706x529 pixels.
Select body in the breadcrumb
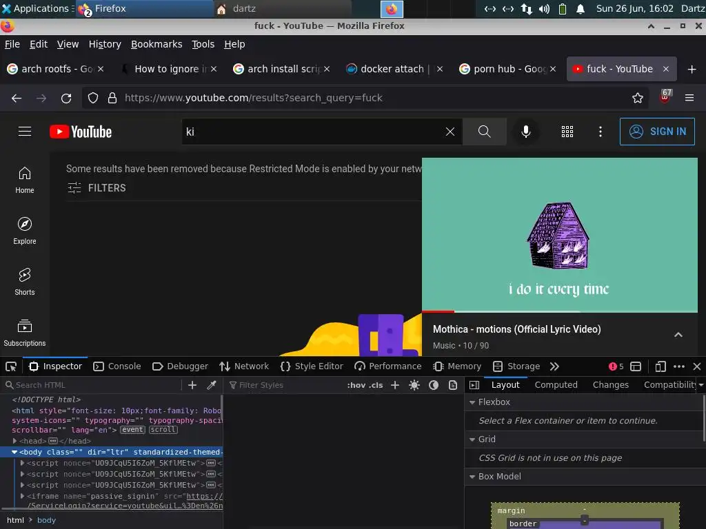[x=46, y=521]
